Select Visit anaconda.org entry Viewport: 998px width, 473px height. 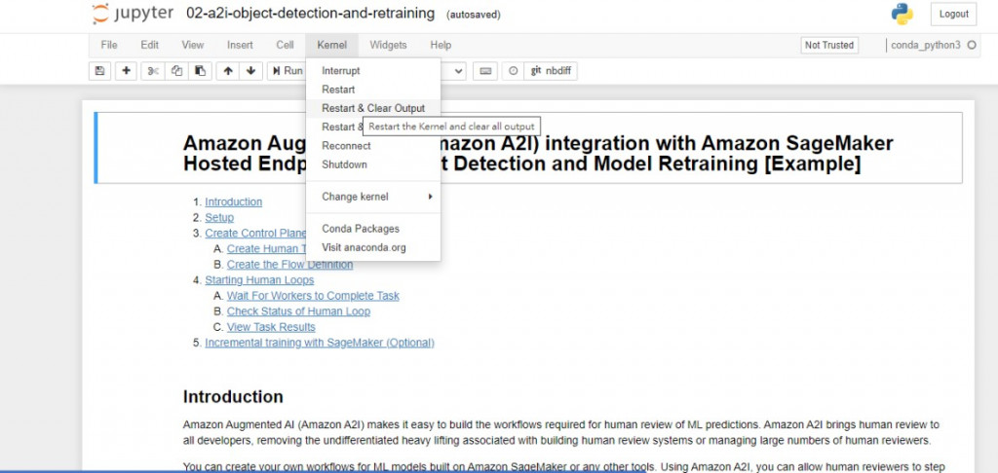coord(373,248)
